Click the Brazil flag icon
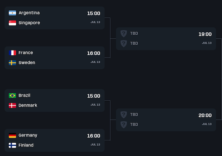222x156 pixels. point(12,96)
